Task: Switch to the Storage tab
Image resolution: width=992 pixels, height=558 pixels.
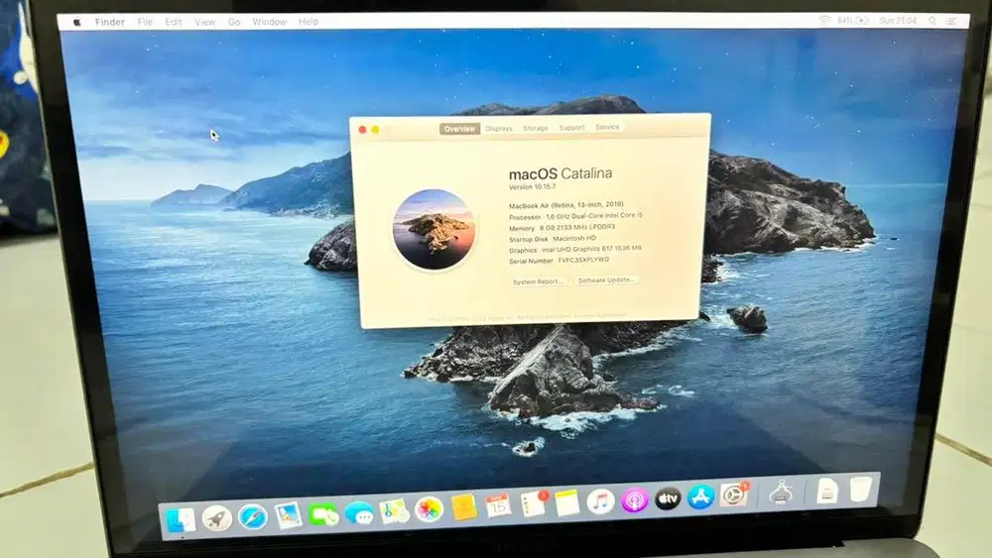Action: [536, 128]
